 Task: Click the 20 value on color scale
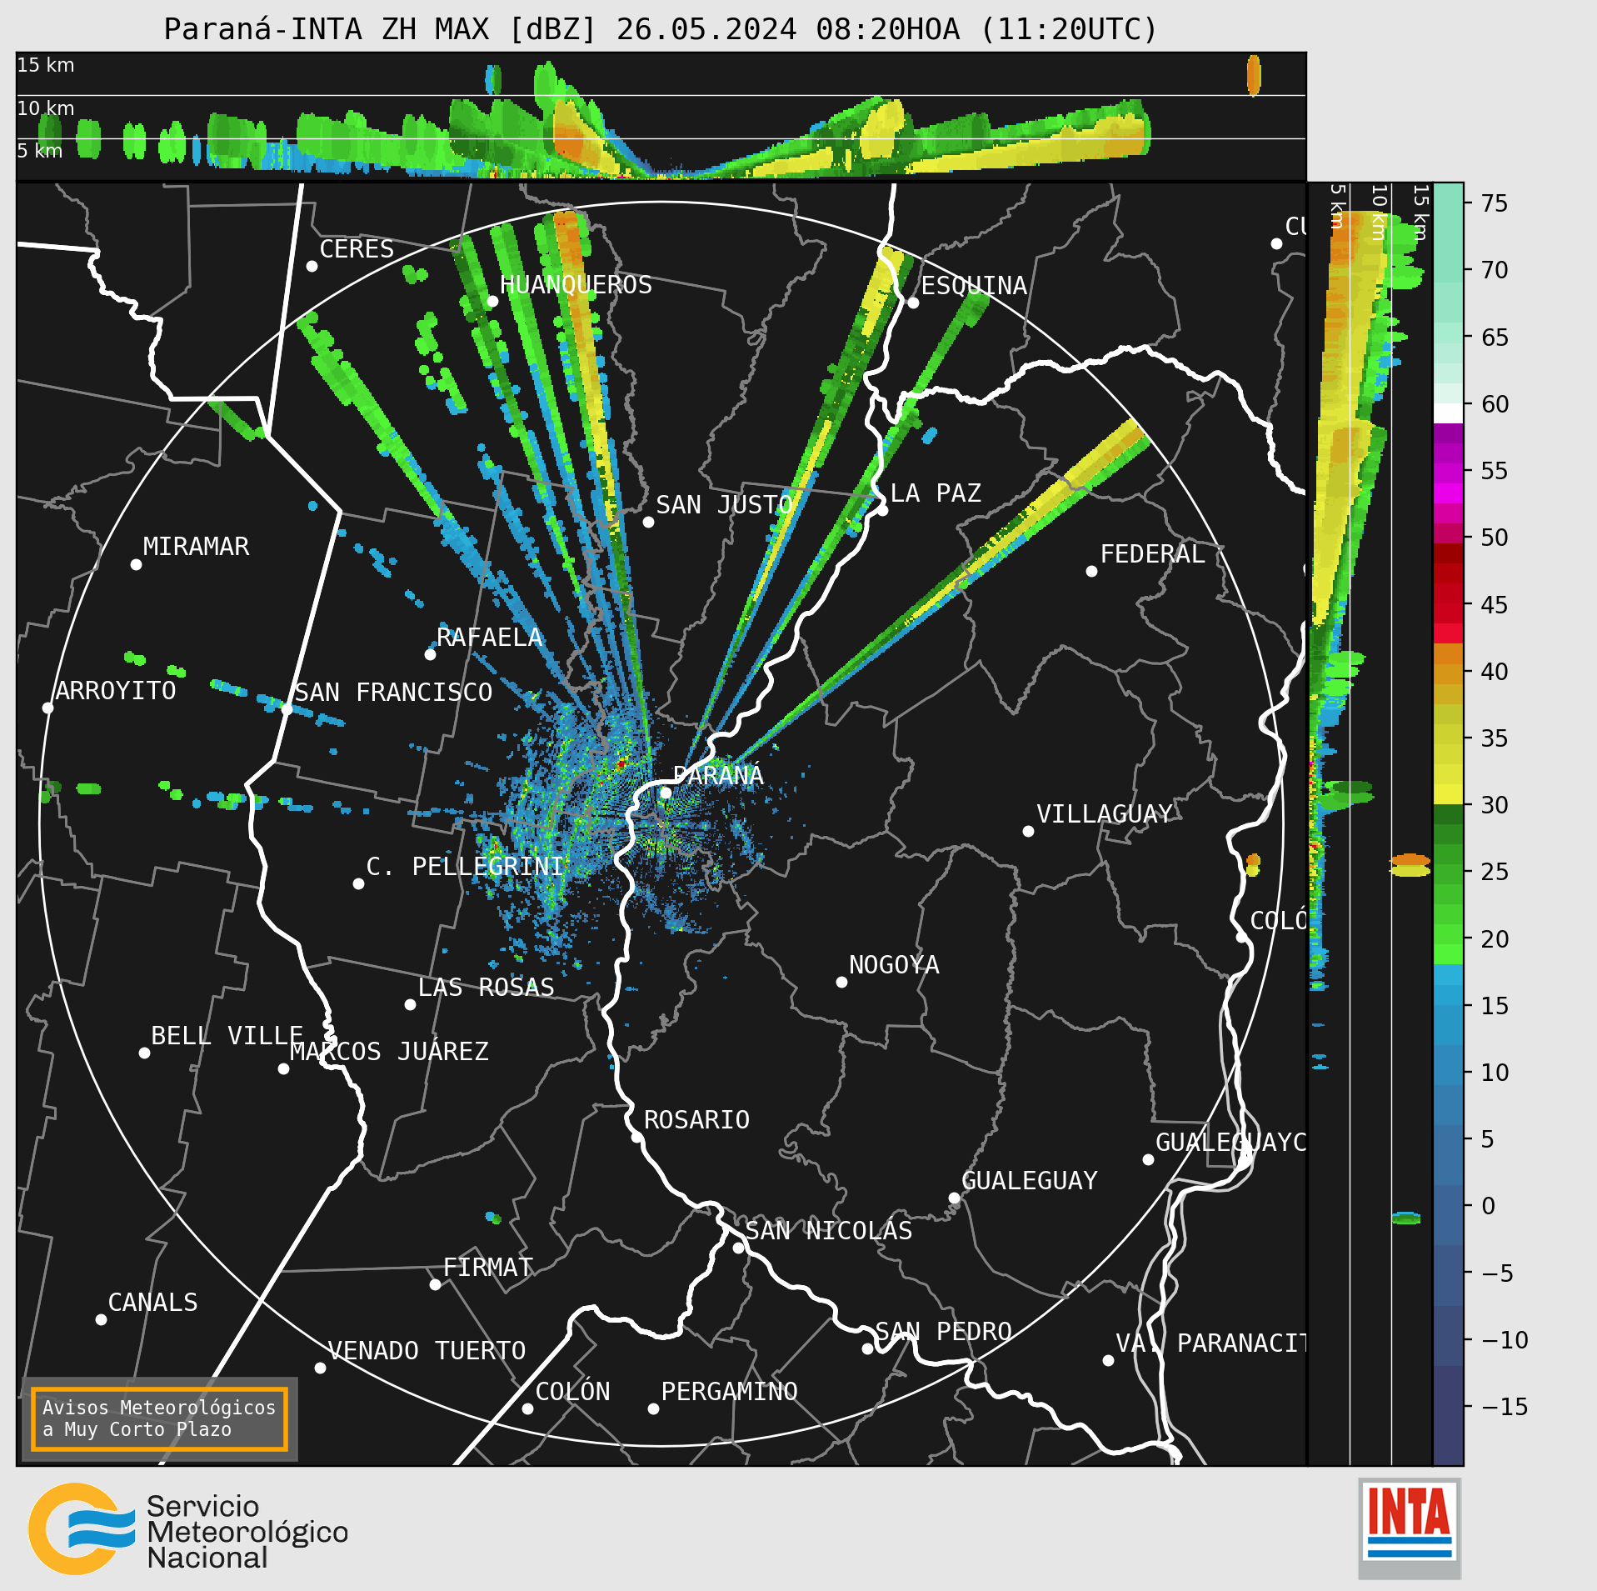(1495, 939)
